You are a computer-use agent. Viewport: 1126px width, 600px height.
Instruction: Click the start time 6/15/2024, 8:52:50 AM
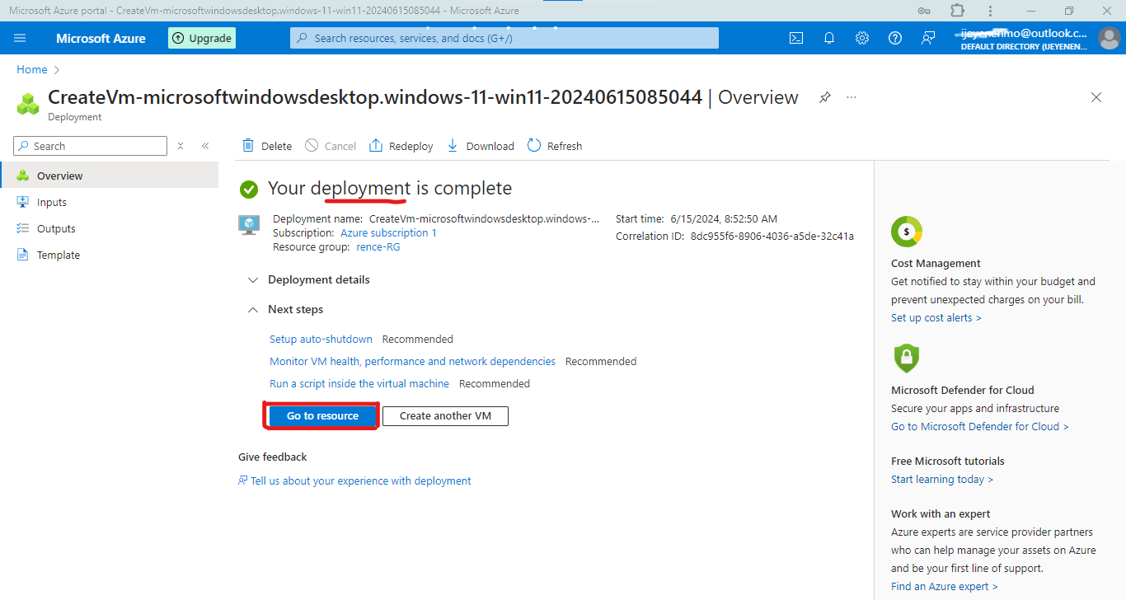[722, 218]
